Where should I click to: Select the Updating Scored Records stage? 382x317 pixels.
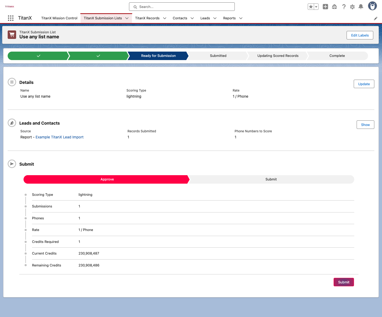(278, 56)
